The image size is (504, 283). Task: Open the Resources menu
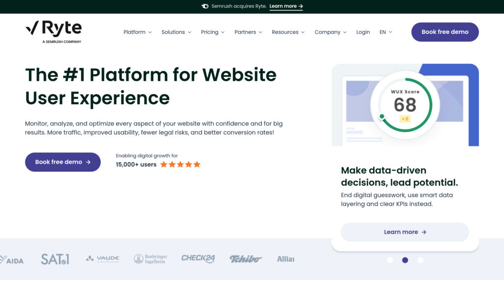(x=288, y=32)
